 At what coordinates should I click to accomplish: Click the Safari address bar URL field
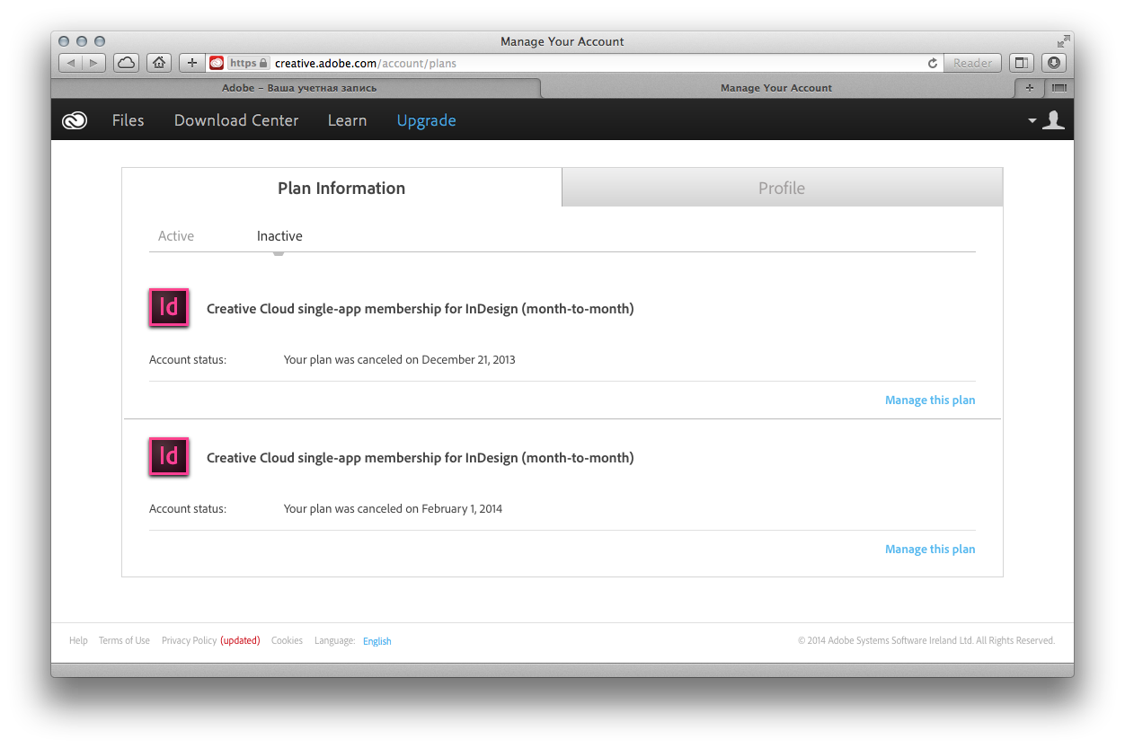tap(593, 63)
